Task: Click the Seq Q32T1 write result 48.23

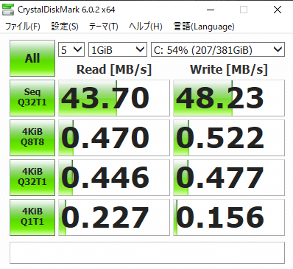Action: tap(229, 98)
